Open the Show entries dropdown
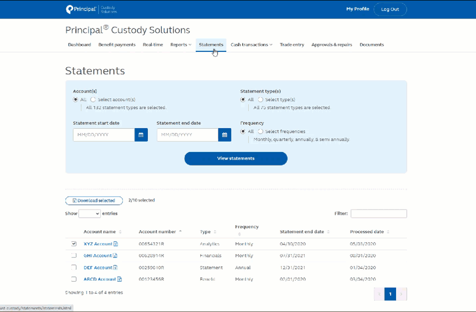Screen dimensions: 476x312 coord(89,213)
